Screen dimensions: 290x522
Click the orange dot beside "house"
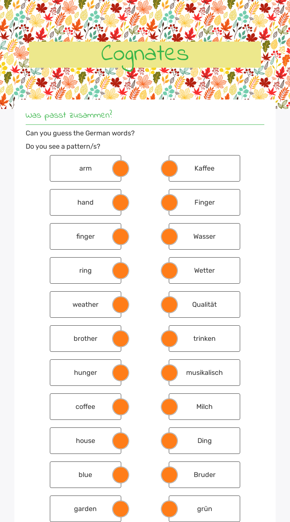[120, 441]
